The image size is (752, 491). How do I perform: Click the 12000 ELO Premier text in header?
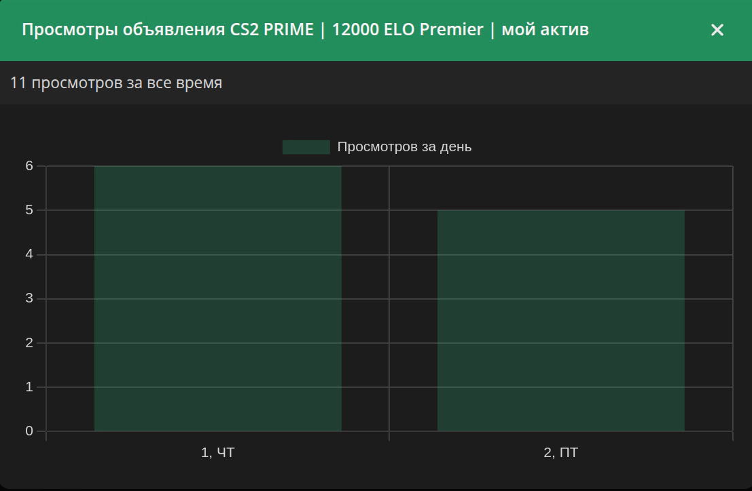[x=408, y=30]
